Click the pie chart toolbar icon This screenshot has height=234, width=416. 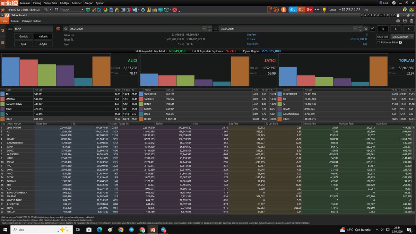(x=105, y=10)
